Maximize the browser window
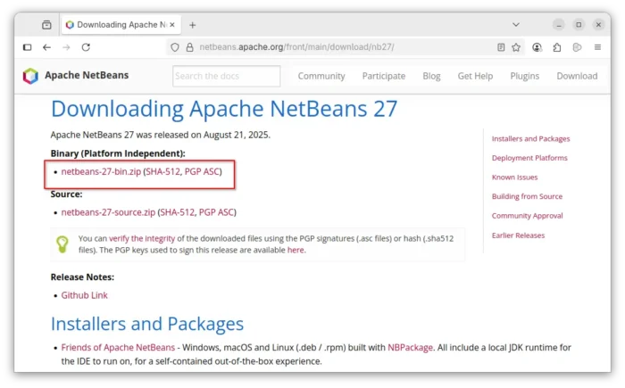This screenshot has width=625, height=388. [579, 25]
